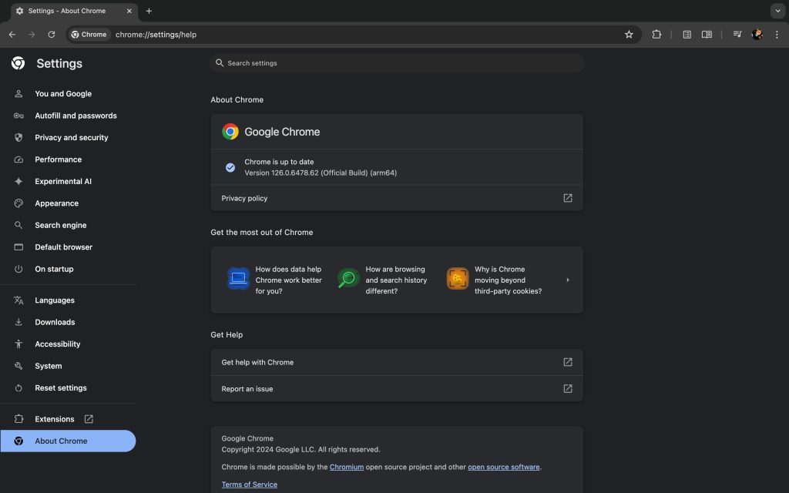Screen dimensions: 789x493
Task: Open Report an issue external link icon
Action: [x=568, y=389]
